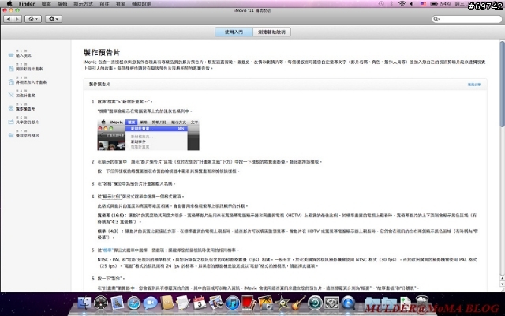Viewport: 505px width, 316px height.
Task: Open iPhoto from the Dock
Action: (266, 303)
